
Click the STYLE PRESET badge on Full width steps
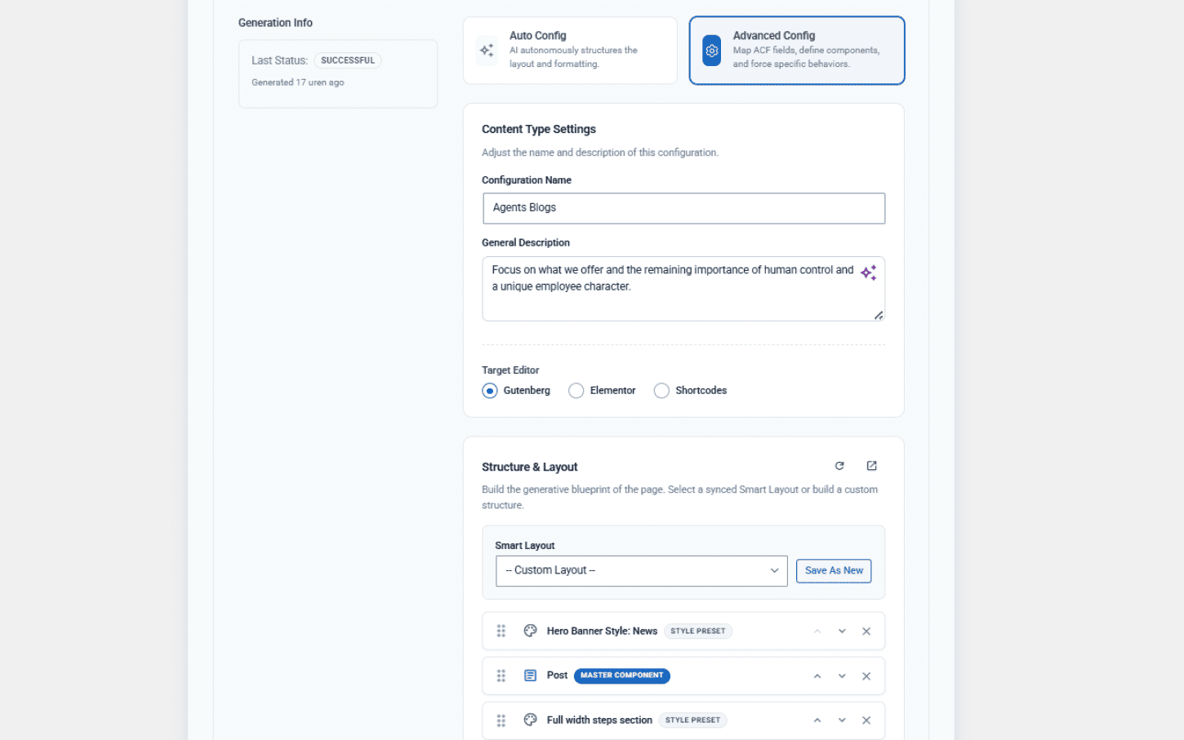point(692,720)
